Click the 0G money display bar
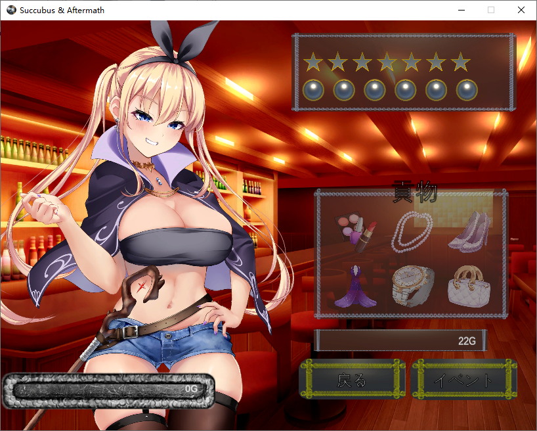Image resolution: width=537 pixels, height=431 pixels. (108, 390)
